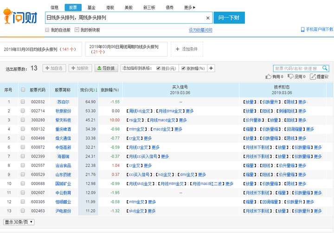Uncheck the 涨跌幅(%) indicator checkbox

tap(183, 69)
